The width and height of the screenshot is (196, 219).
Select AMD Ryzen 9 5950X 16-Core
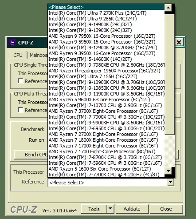click(x=106, y=42)
